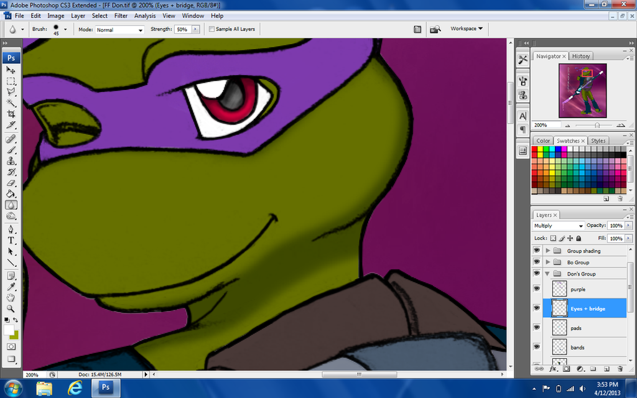Screen dimensions: 637x398
Task: Select the Healing Brush tool
Action: tap(11, 139)
